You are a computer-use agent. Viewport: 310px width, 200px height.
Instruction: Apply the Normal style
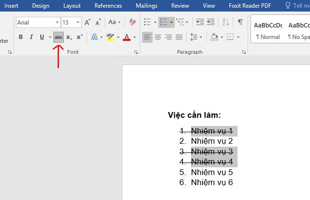click(x=268, y=30)
